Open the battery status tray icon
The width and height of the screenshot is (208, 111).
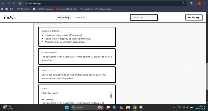click(191, 107)
